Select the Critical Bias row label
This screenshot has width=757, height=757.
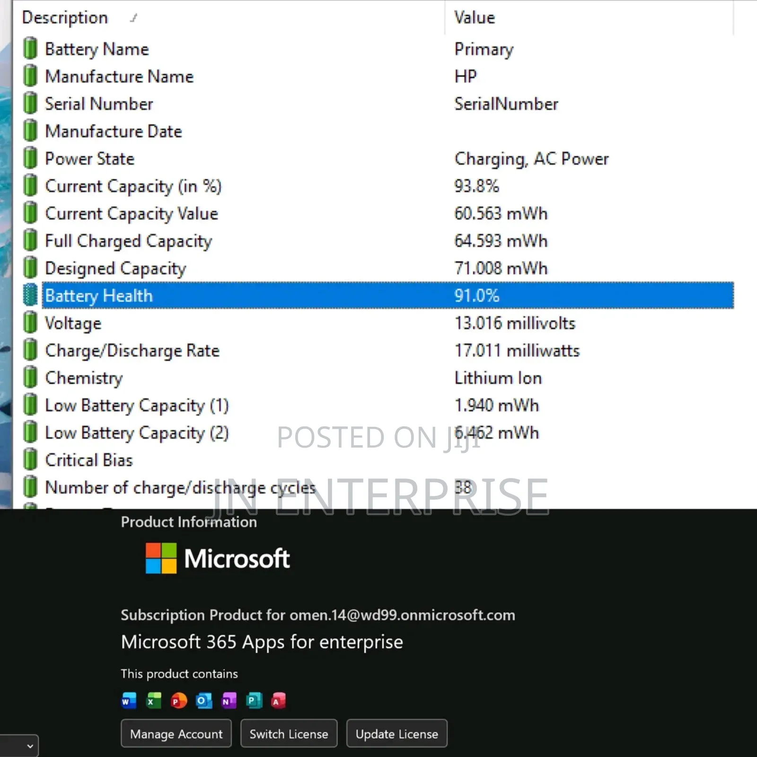tap(89, 460)
